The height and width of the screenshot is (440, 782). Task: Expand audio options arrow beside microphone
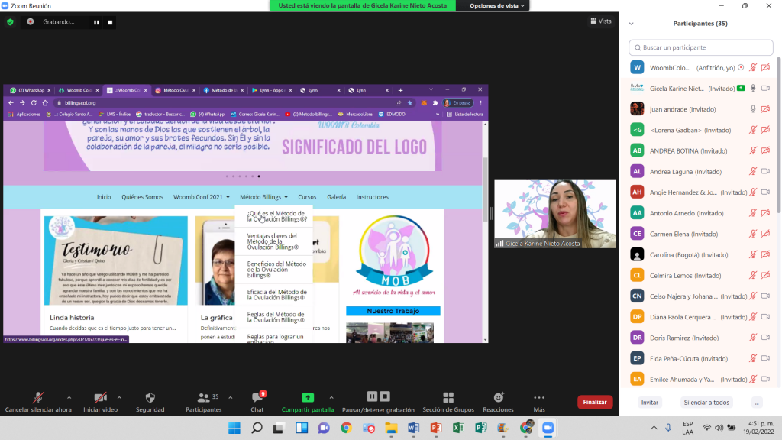69,397
